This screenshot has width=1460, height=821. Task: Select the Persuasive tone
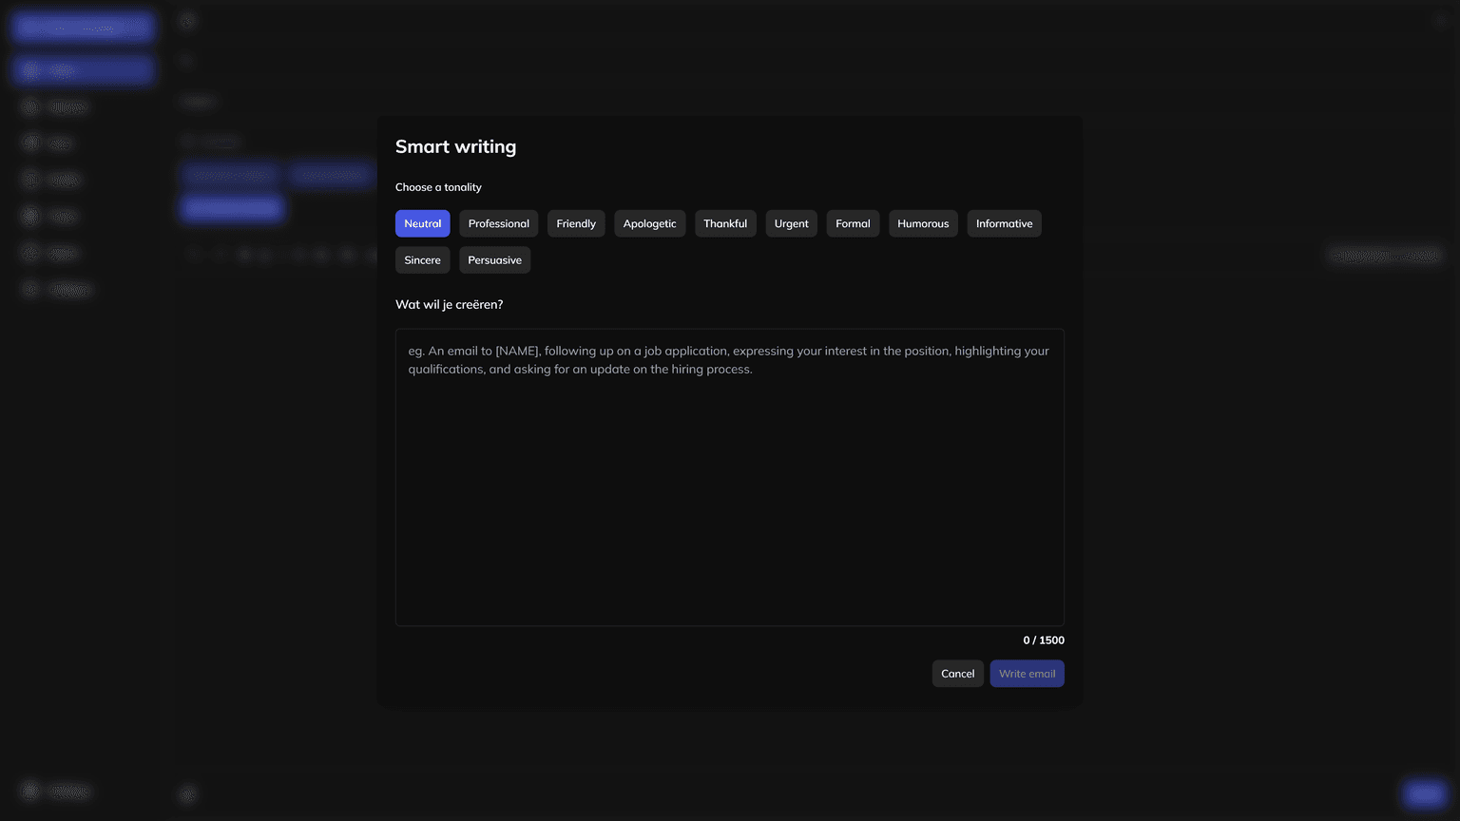tap(494, 259)
